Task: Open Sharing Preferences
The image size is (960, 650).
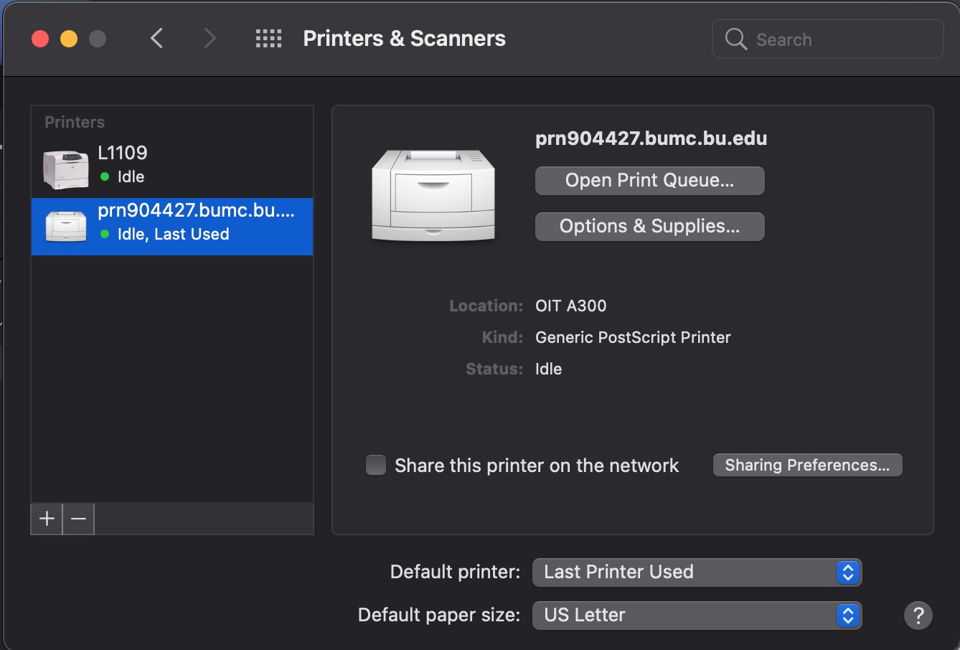Action: 808,465
